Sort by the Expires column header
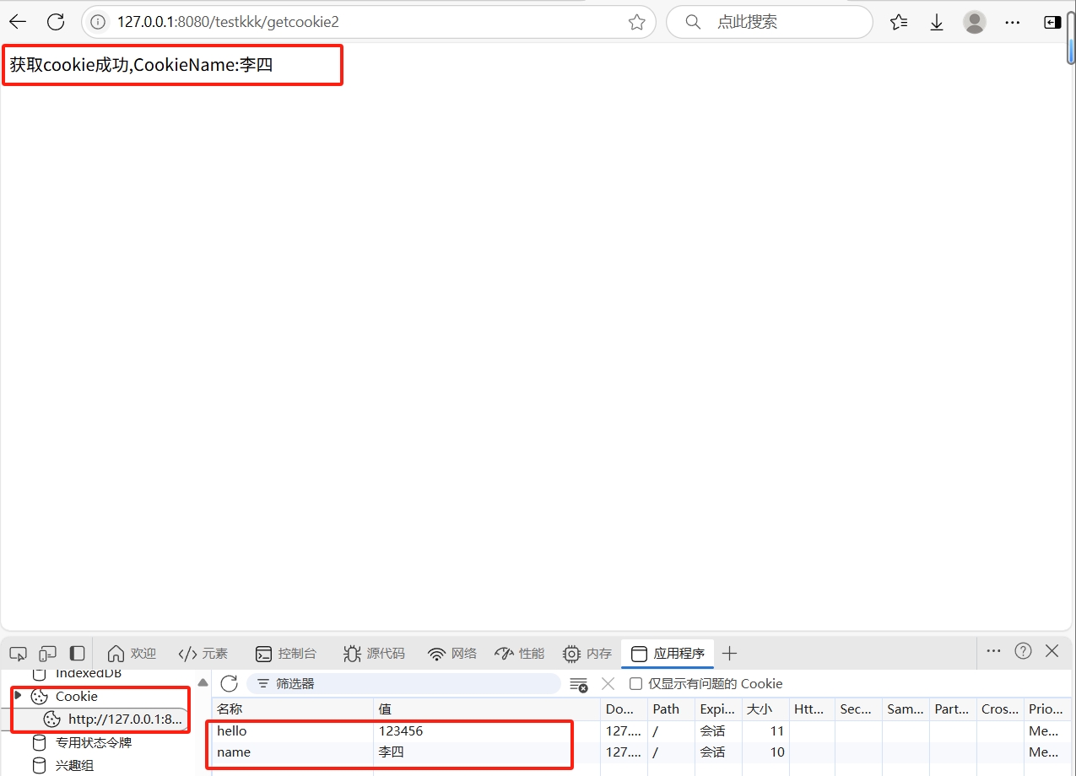This screenshot has height=776, width=1076. 718,709
